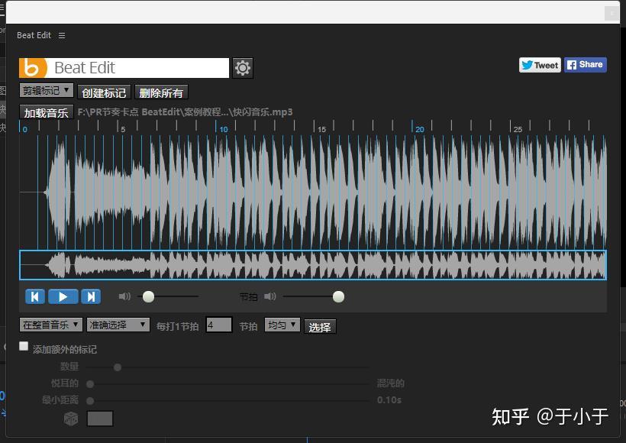Click the overview waveform navigator strip

click(x=313, y=265)
